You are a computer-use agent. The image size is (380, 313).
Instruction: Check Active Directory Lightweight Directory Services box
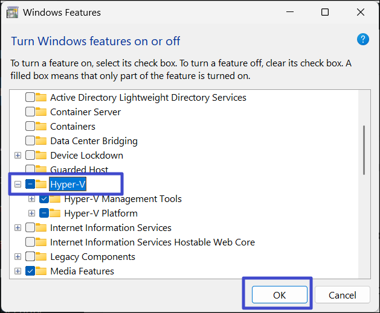tap(30, 97)
